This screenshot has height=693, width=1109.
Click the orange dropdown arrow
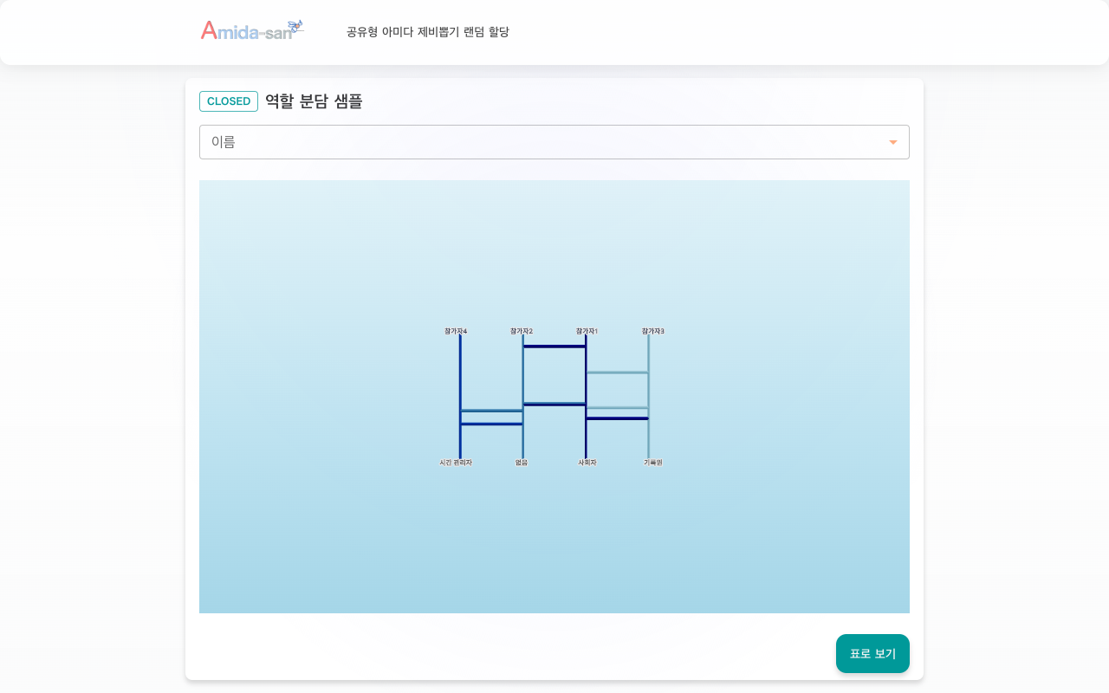tap(893, 142)
